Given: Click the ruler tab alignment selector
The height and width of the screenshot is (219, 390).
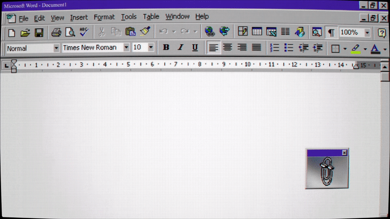Looking at the screenshot, I should click(6, 66).
